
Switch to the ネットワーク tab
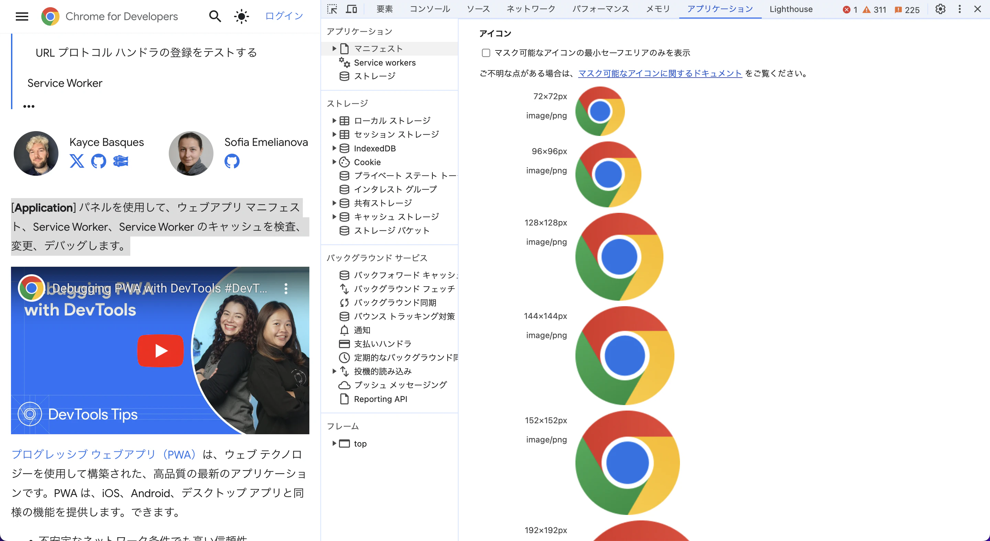point(531,9)
